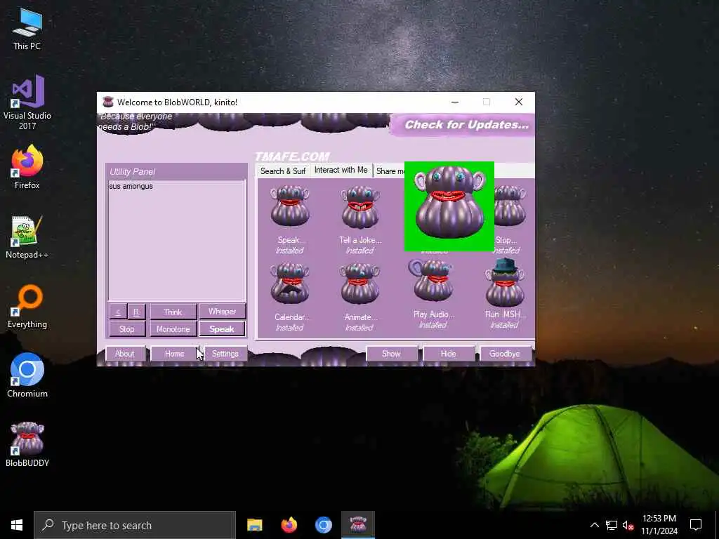Click the Speak button in Utility Panel
Viewport: 719px width, 539px height.
[222, 329]
